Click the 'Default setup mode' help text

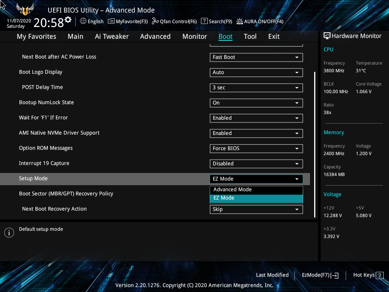click(x=41, y=229)
